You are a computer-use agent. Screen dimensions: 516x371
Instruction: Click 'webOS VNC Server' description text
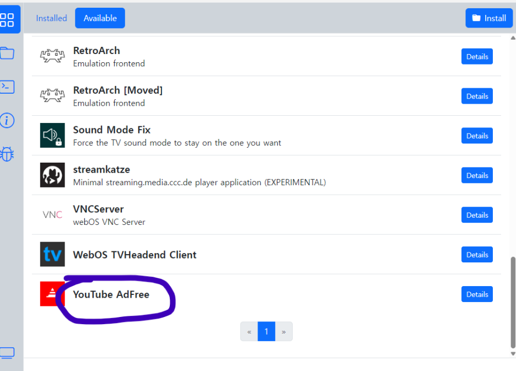[x=109, y=222]
